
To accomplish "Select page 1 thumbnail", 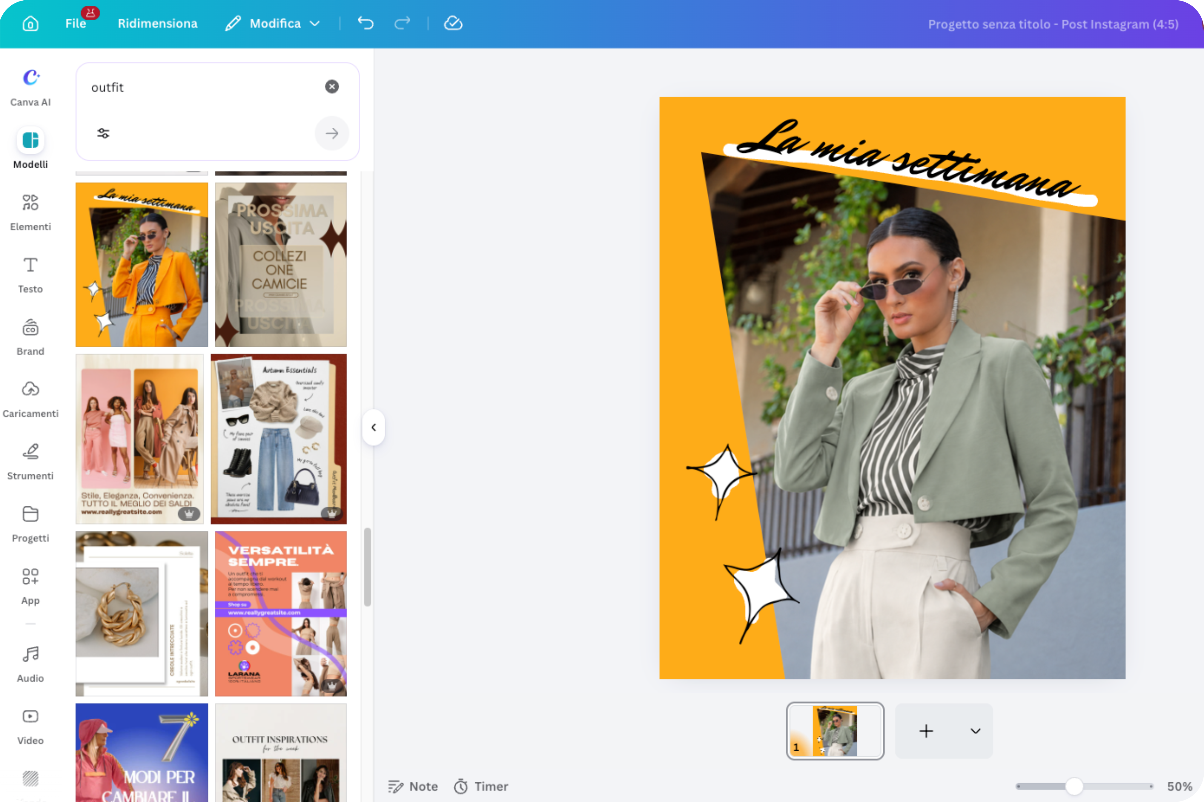I will point(835,730).
